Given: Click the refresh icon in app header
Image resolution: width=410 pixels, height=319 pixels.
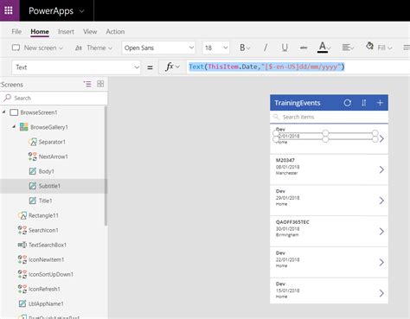Looking at the screenshot, I should point(347,103).
